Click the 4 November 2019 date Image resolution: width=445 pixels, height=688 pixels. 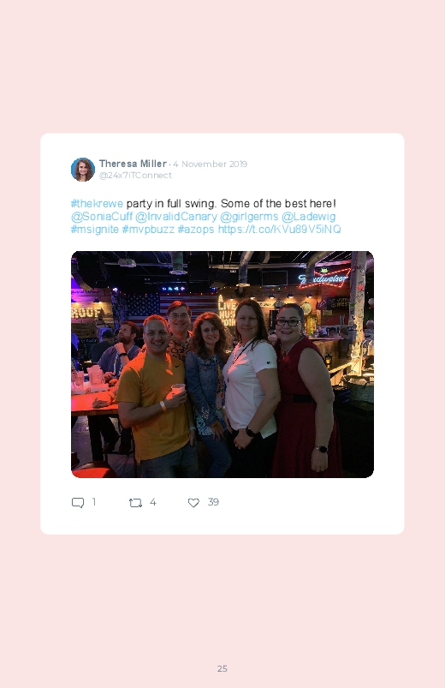[210, 165]
